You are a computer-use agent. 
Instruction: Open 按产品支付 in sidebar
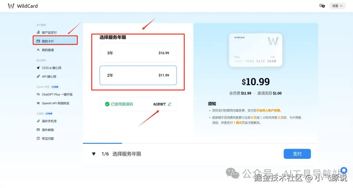(x=49, y=32)
